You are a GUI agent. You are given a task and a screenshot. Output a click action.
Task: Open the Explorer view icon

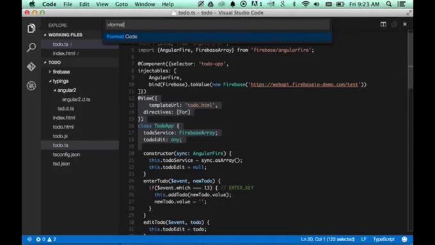(31, 28)
